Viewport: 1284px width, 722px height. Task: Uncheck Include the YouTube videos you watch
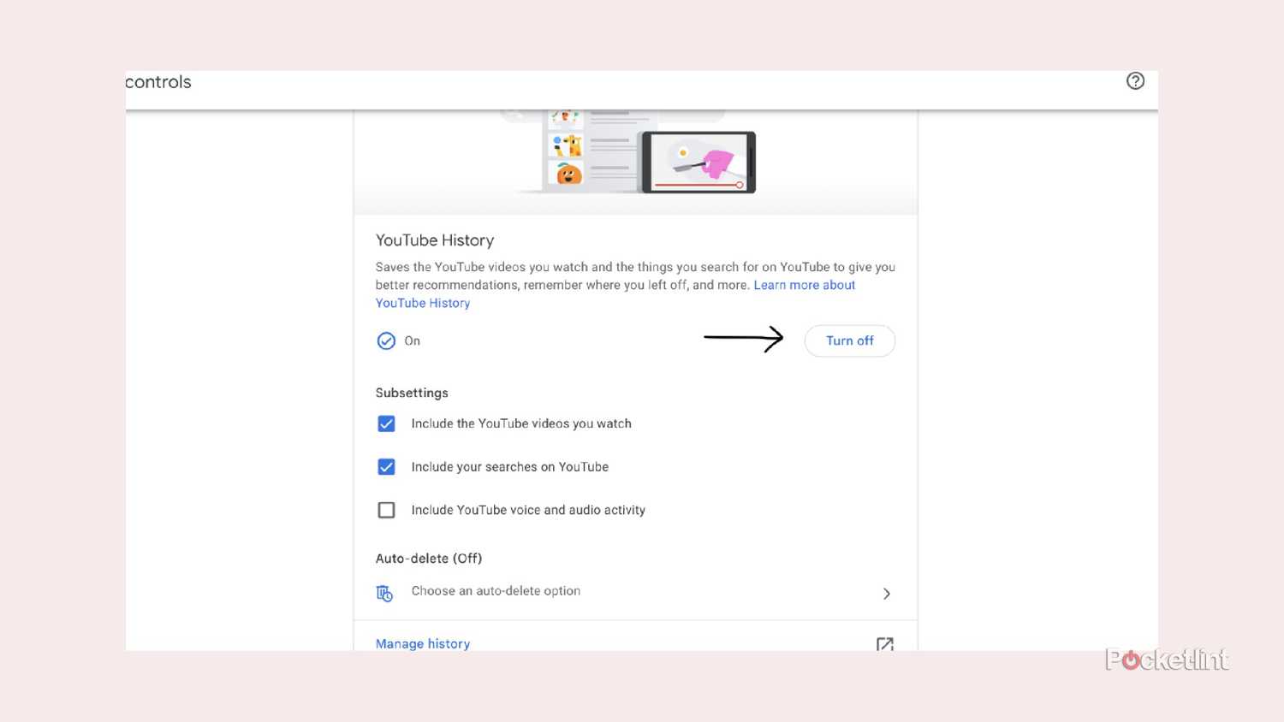(387, 424)
